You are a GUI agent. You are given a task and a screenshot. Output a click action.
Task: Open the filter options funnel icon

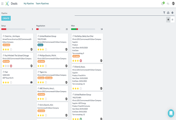[164, 13]
